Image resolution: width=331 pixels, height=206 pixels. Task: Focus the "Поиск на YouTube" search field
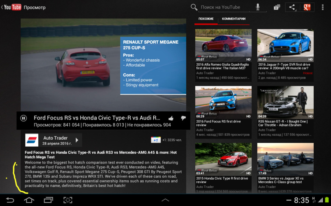pyautogui.click(x=224, y=7)
